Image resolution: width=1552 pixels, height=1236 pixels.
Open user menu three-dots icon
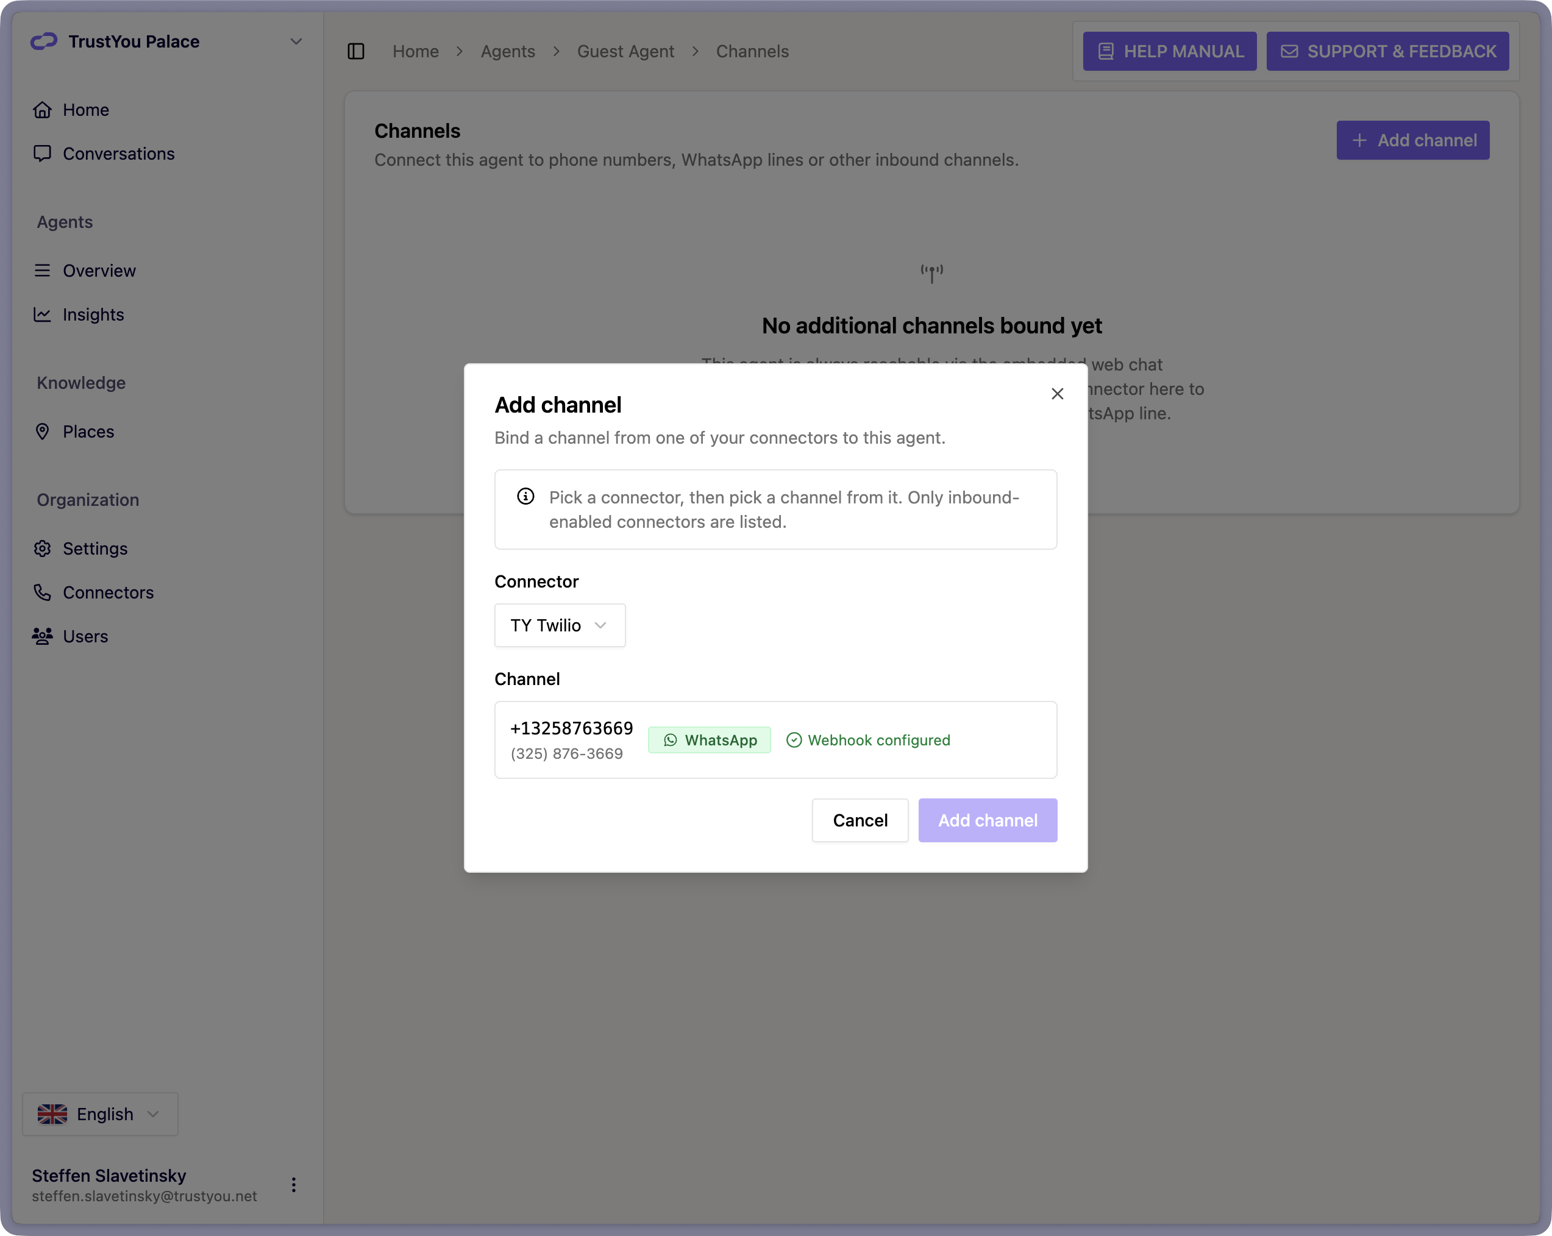pyautogui.click(x=294, y=1185)
